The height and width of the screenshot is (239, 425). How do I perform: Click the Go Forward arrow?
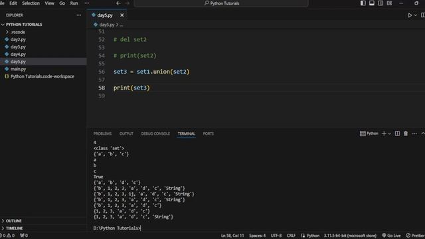click(127, 3)
